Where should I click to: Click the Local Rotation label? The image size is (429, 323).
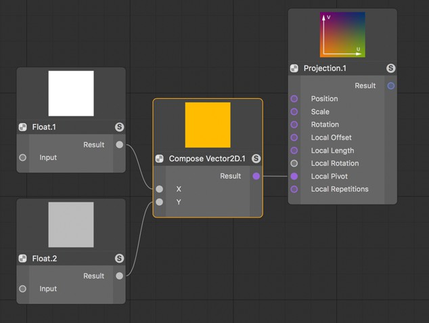pos(335,163)
